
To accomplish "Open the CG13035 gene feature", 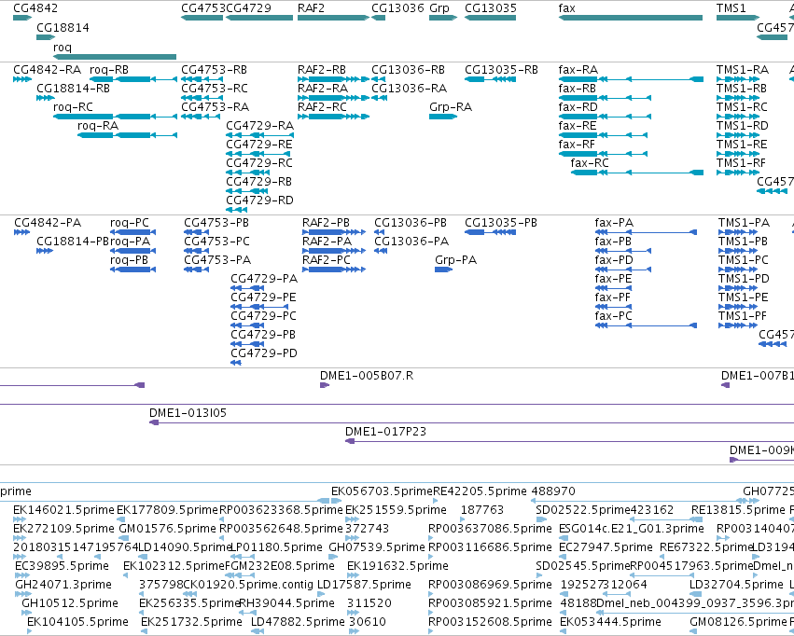I will coord(490,18).
